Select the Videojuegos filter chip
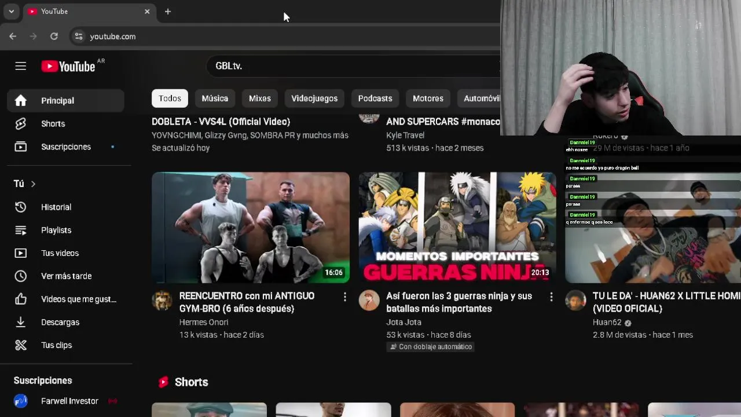The height and width of the screenshot is (417, 741). tap(314, 98)
